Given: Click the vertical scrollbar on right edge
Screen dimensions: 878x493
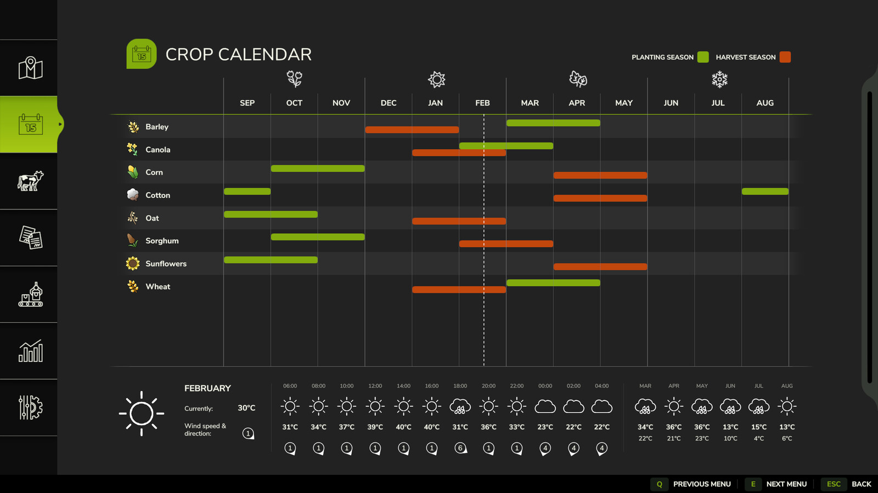Looking at the screenshot, I should click(x=869, y=236).
